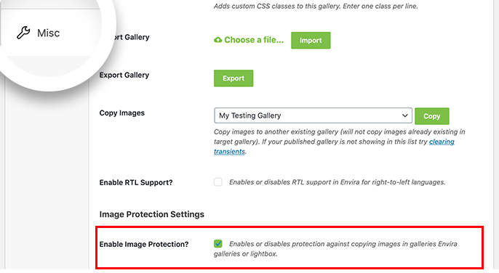Click the image protection description text
This screenshot has width=499, height=273.
tap(335, 248)
